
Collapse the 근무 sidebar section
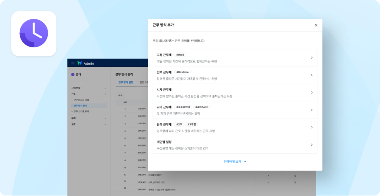coord(105,94)
